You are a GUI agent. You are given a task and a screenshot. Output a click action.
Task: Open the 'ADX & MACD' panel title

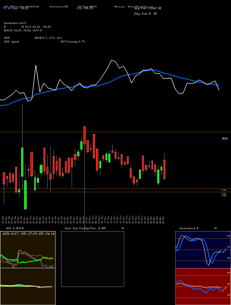(x=15, y=228)
